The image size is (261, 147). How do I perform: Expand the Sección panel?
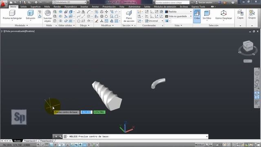click(x=128, y=25)
